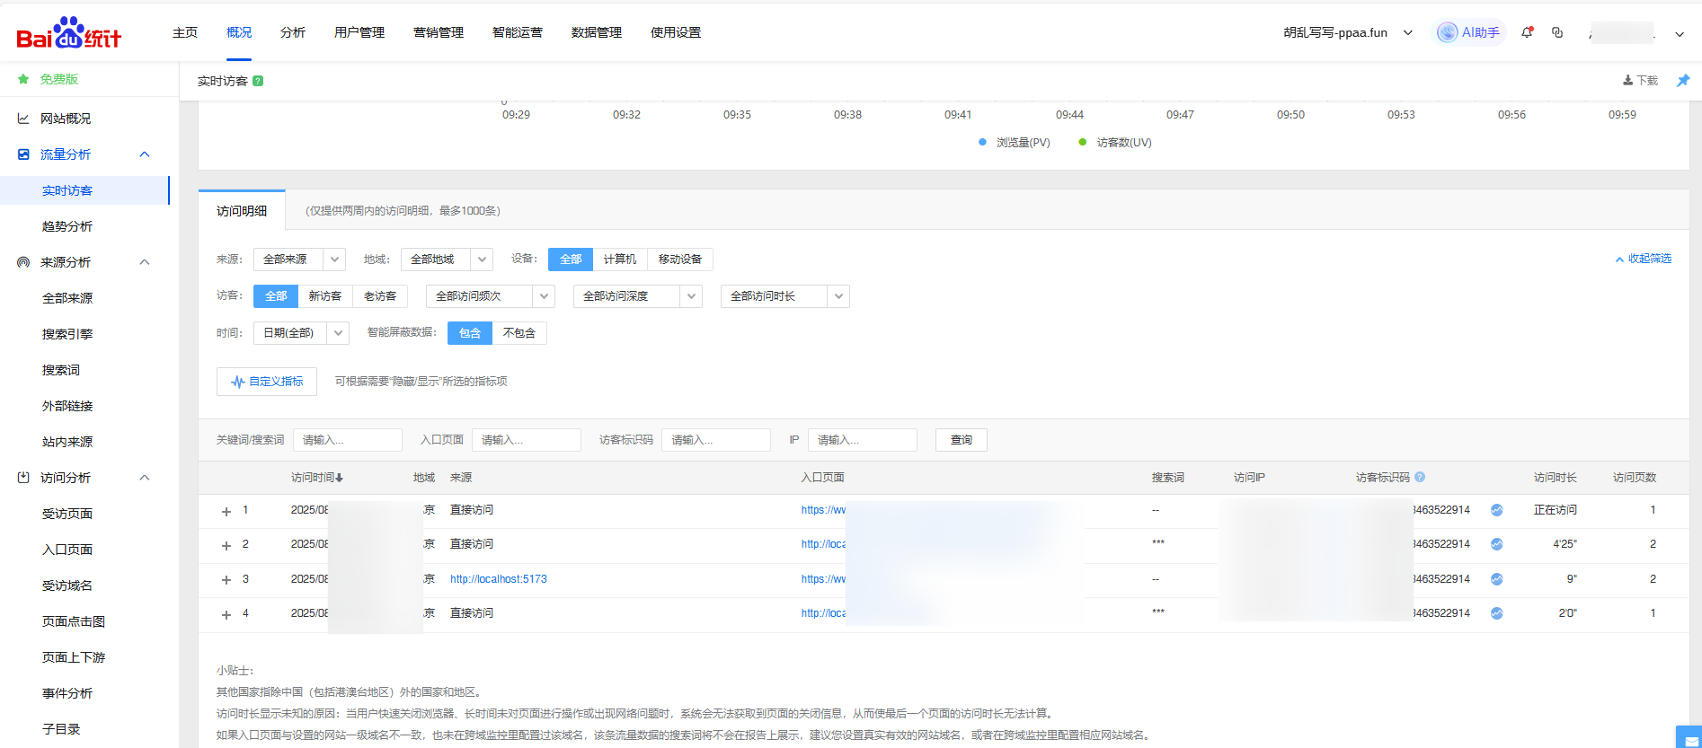Click the 访问分析 icon in sidebar
The image size is (1702, 748).
[x=23, y=478]
